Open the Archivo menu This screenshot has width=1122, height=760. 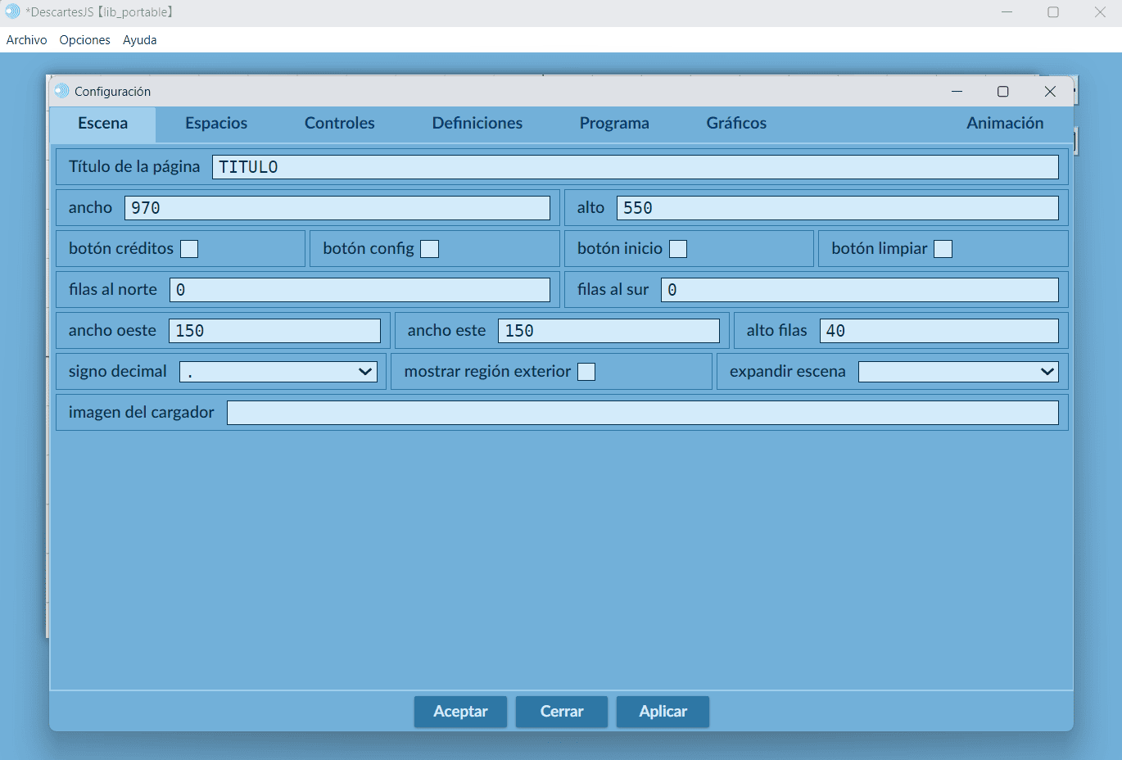tap(27, 40)
